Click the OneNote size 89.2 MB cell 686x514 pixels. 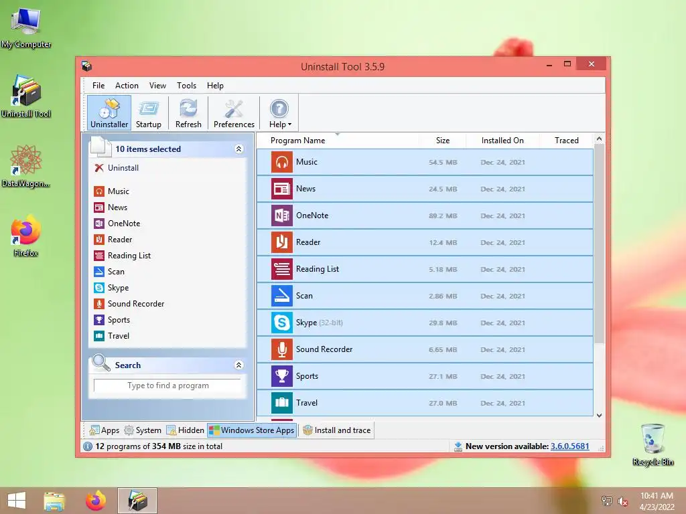[443, 216]
